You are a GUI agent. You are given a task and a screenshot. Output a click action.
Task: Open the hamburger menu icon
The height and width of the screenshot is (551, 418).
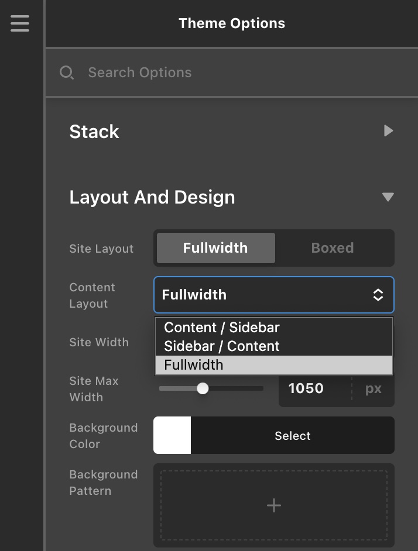click(x=19, y=23)
